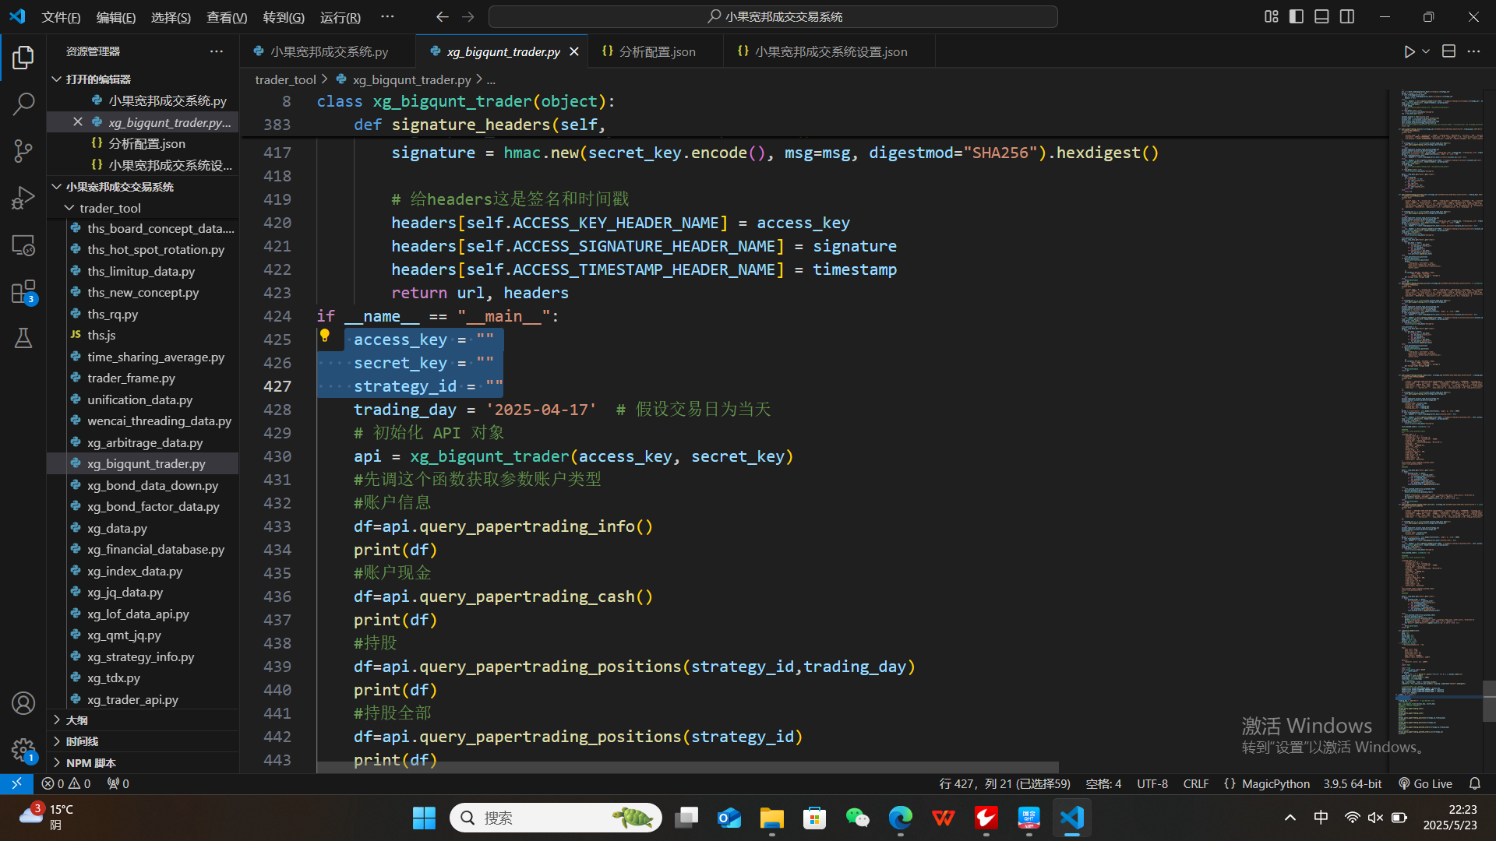The image size is (1496, 841).
Task: Toggle the secondary side bar layout button
Action: click(1347, 16)
